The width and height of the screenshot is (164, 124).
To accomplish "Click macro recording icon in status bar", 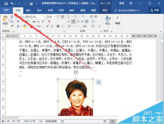I will tap(62, 121).
